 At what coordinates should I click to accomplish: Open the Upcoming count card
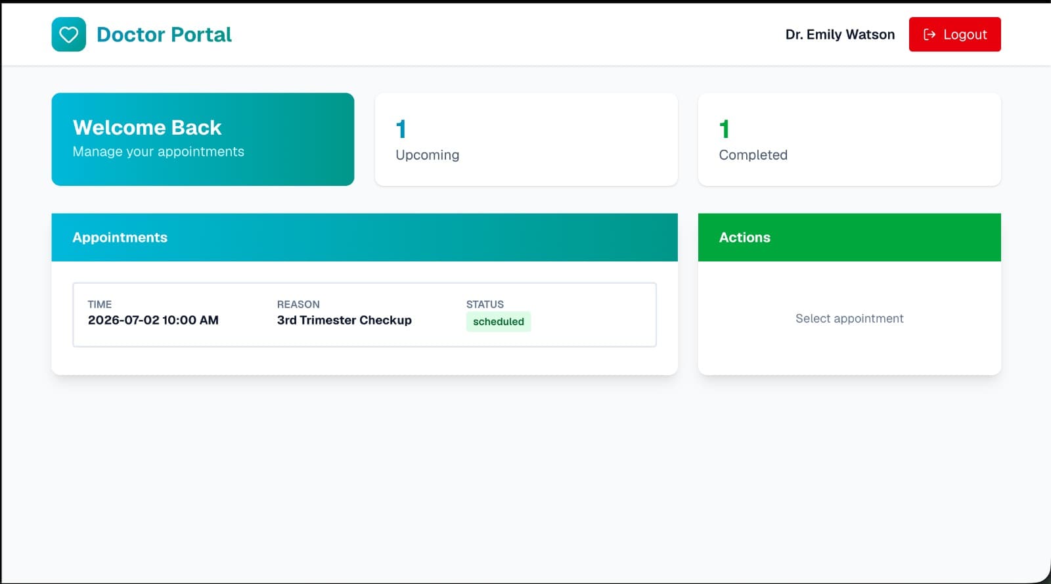pos(526,139)
